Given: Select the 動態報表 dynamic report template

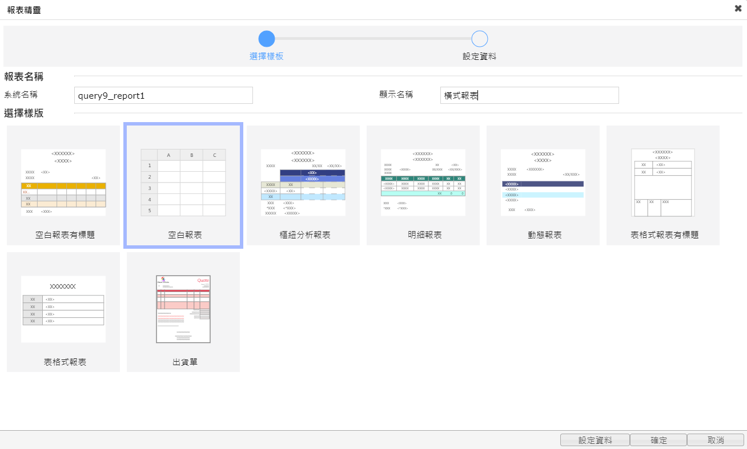Looking at the screenshot, I should click(x=543, y=183).
